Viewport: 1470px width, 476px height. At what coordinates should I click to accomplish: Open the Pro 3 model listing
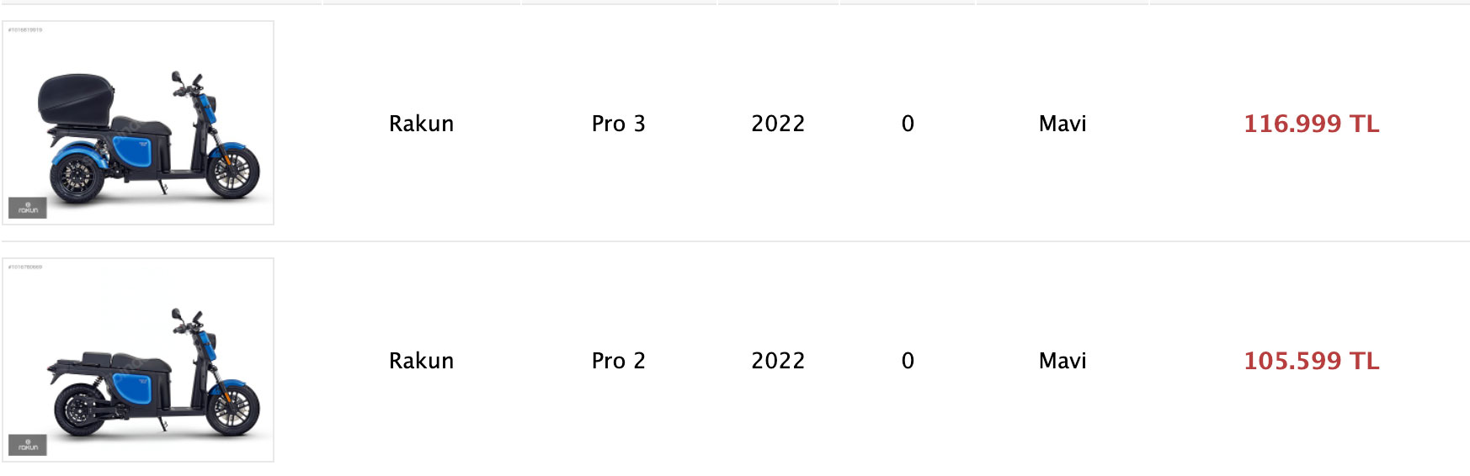click(618, 124)
